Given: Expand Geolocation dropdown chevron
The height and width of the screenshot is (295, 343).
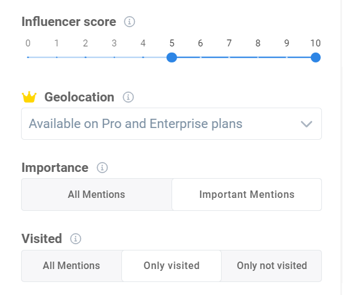Looking at the screenshot, I should [306, 124].
